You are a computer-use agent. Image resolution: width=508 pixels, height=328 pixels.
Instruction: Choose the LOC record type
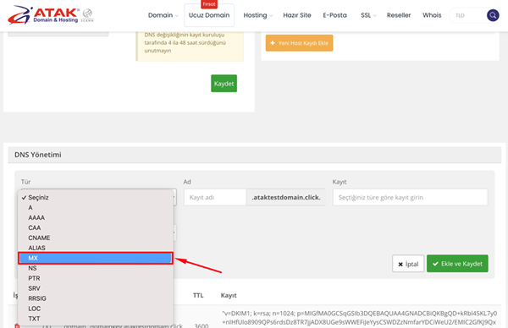pyautogui.click(x=96, y=309)
